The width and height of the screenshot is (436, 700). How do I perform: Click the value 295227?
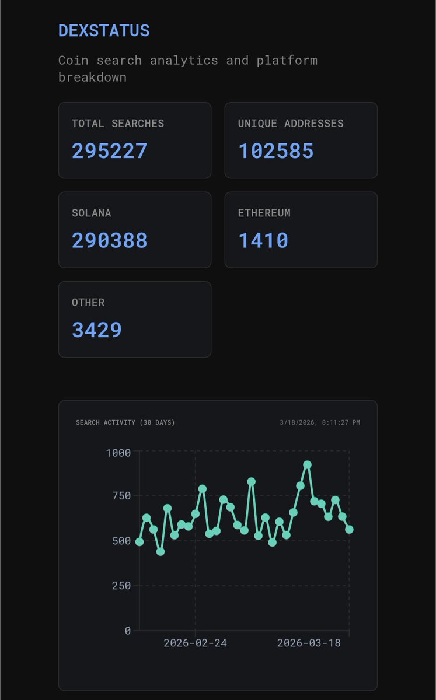[x=110, y=151]
